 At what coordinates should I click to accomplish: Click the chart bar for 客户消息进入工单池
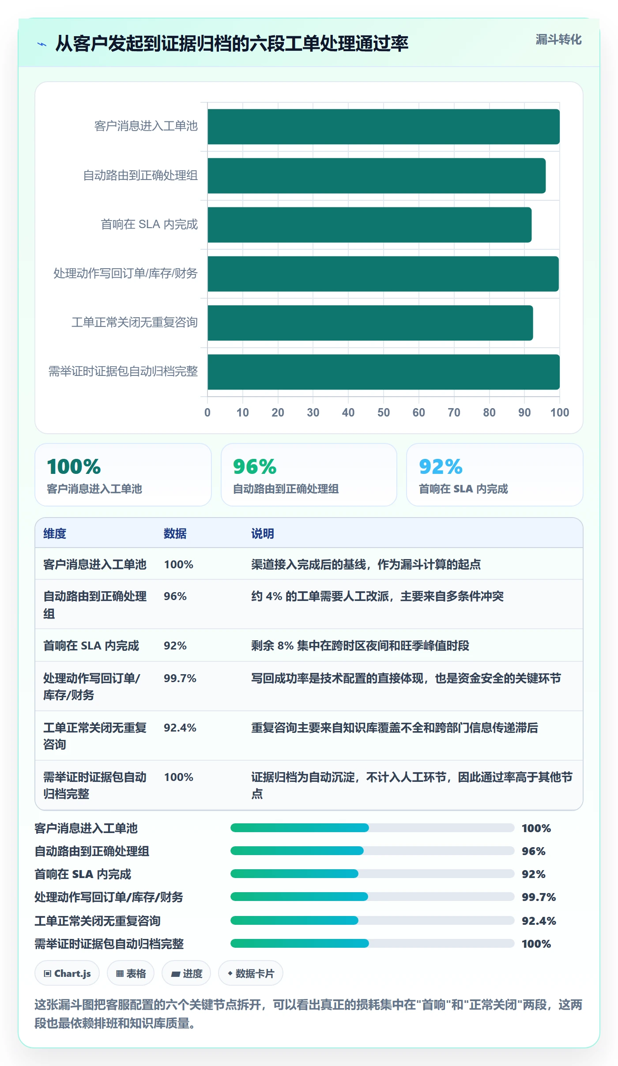[384, 127]
